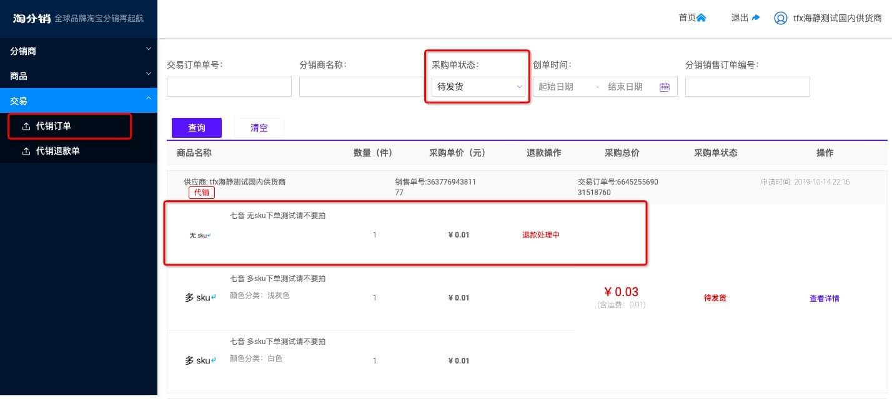Viewport: 892px width, 399px height.
Task: Click 退款处理中 status text
Action: [541, 235]
